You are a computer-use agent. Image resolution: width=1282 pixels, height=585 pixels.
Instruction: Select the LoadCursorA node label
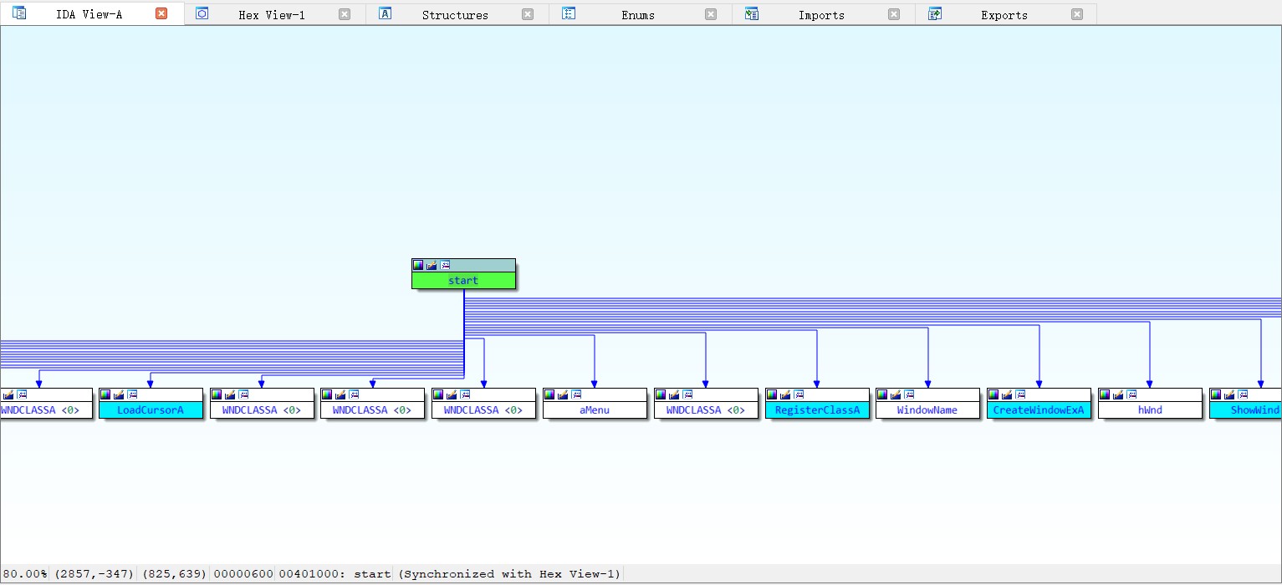151,410
